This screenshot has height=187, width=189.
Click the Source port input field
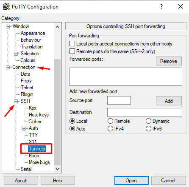[119, 100]
